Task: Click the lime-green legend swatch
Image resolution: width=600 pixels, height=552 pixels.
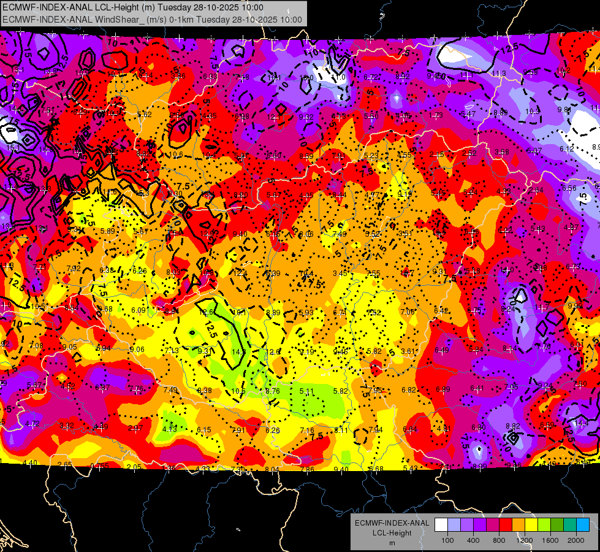Action: point(544,525)
